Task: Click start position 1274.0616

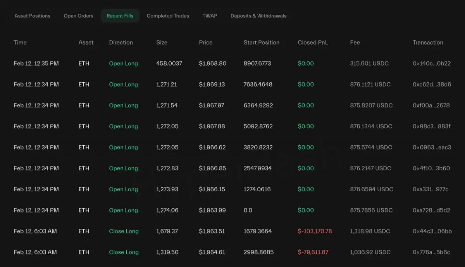Action: point(257,189)
